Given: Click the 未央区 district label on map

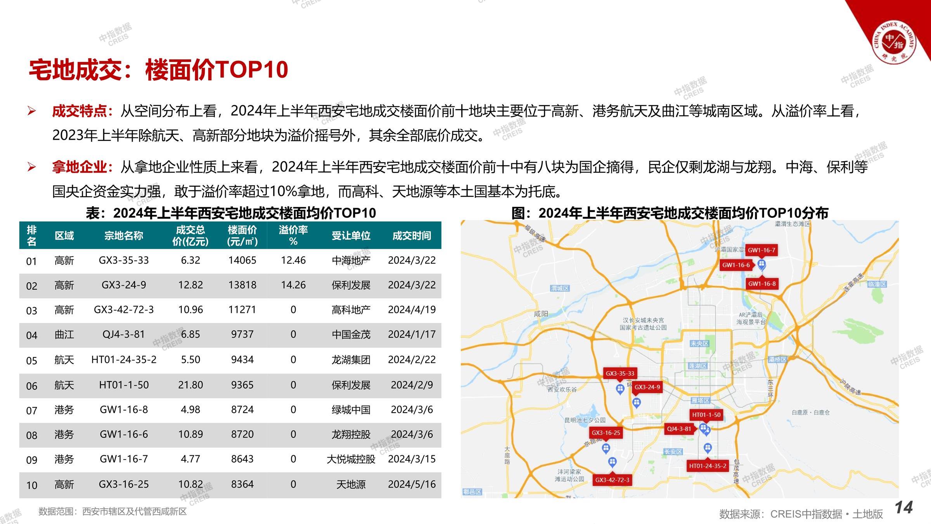Looking at the screenshot, I should (x=699, y=344).
